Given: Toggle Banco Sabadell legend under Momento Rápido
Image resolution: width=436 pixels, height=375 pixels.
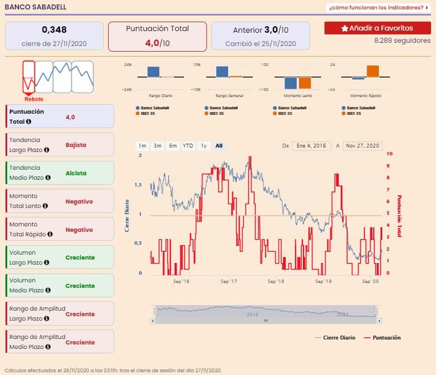Looking at the screenshot, I should [x=358, y=108].
